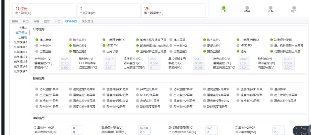Click the 跳线温度低异常 alarm LED
Viewport: 311px width, 135px height.
[x=204, y=107]
